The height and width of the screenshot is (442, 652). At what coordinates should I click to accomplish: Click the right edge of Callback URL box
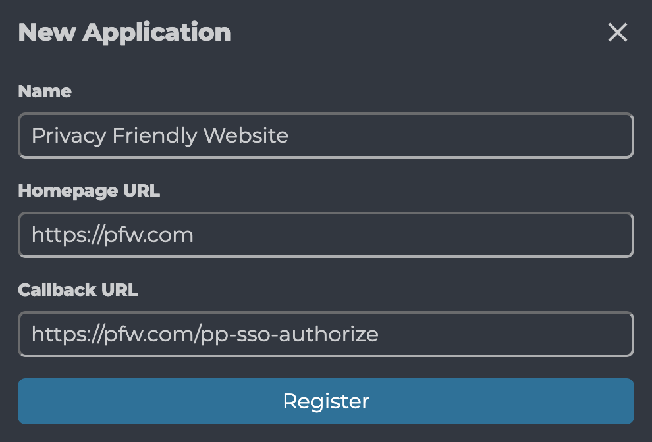(x=628, y=334)
